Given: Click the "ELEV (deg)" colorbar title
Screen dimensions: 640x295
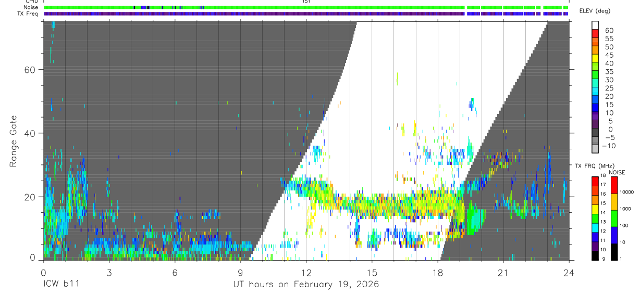Looking at the screenshot, I should coord(595,11).
